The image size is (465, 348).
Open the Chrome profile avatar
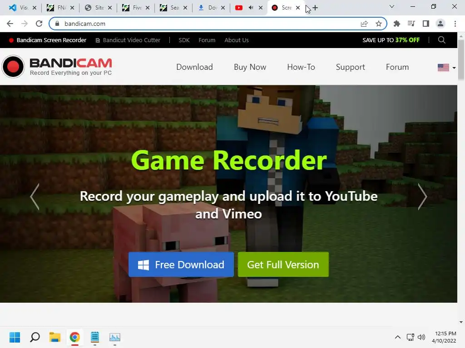440,24
